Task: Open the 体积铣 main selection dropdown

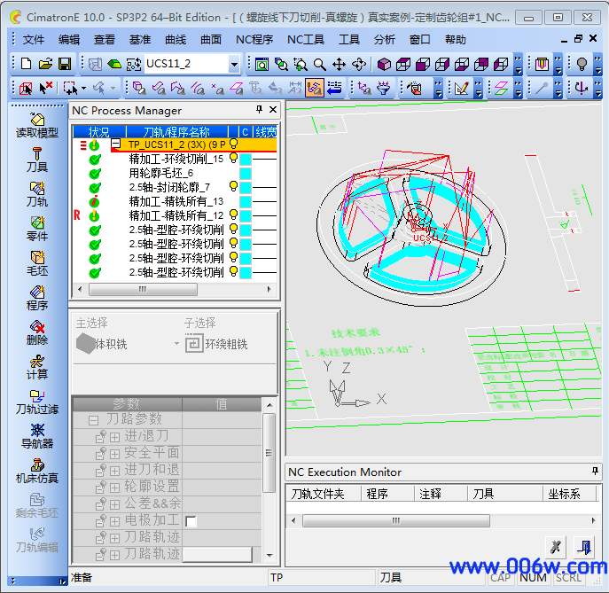Action: click(x=176, y=344)
